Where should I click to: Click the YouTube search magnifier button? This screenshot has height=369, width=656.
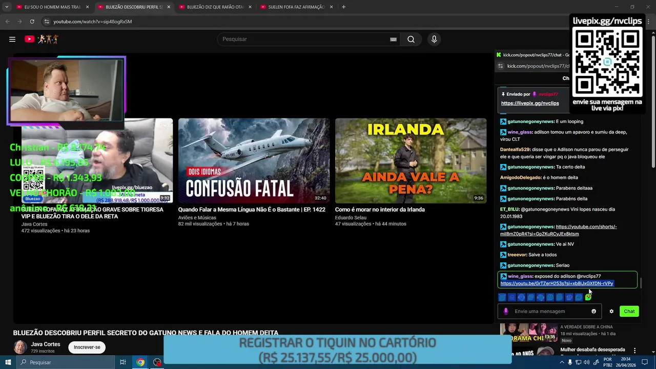click(411, 39)
